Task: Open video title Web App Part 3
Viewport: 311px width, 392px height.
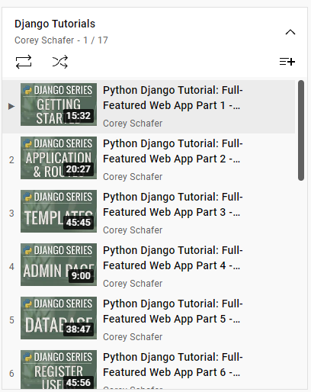Action: pyautogui.click(x=173, y=204)
